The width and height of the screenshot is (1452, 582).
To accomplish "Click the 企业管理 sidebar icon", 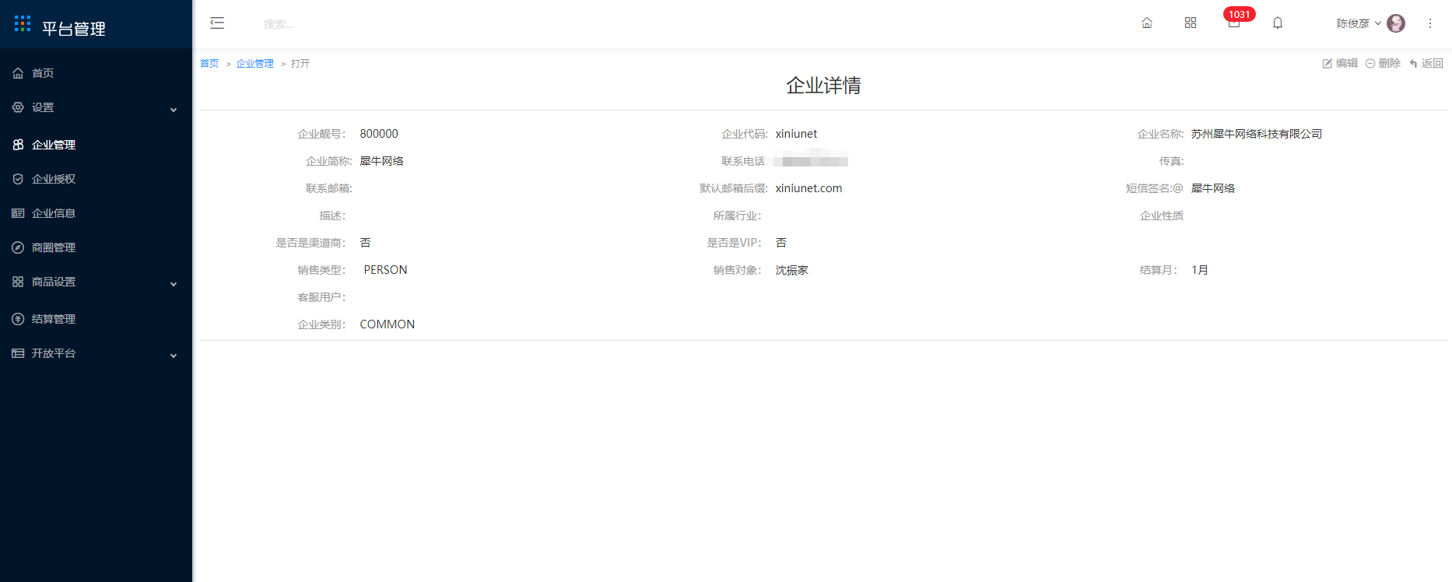I will tap(18, 145).
